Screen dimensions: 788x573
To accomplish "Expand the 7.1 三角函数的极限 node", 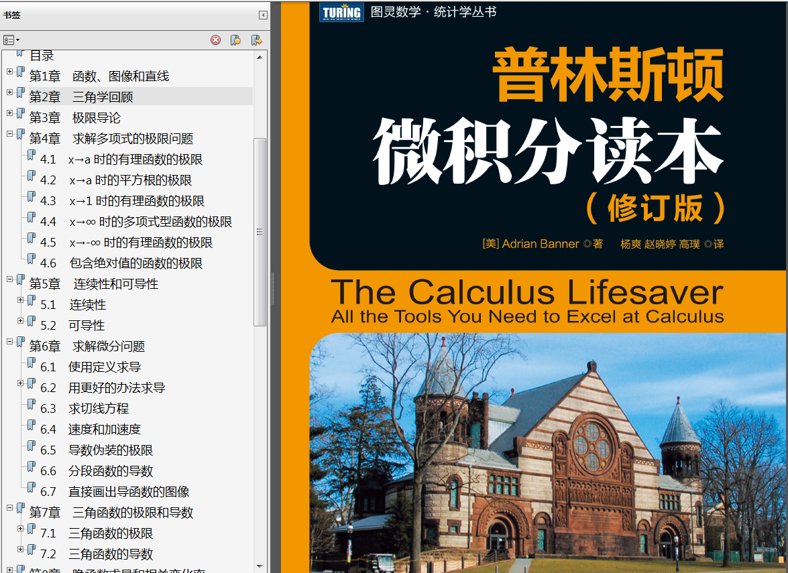I will 20,528.
